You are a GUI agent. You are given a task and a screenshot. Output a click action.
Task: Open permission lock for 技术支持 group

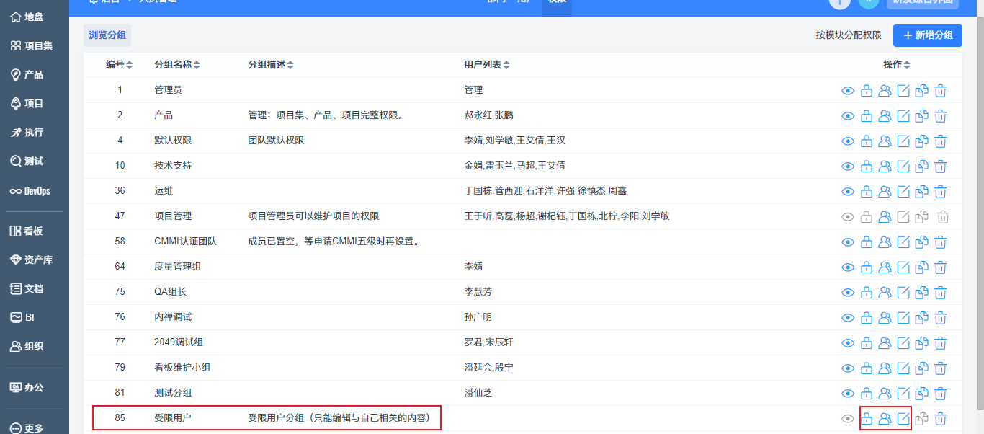click(x=867, y=167)
